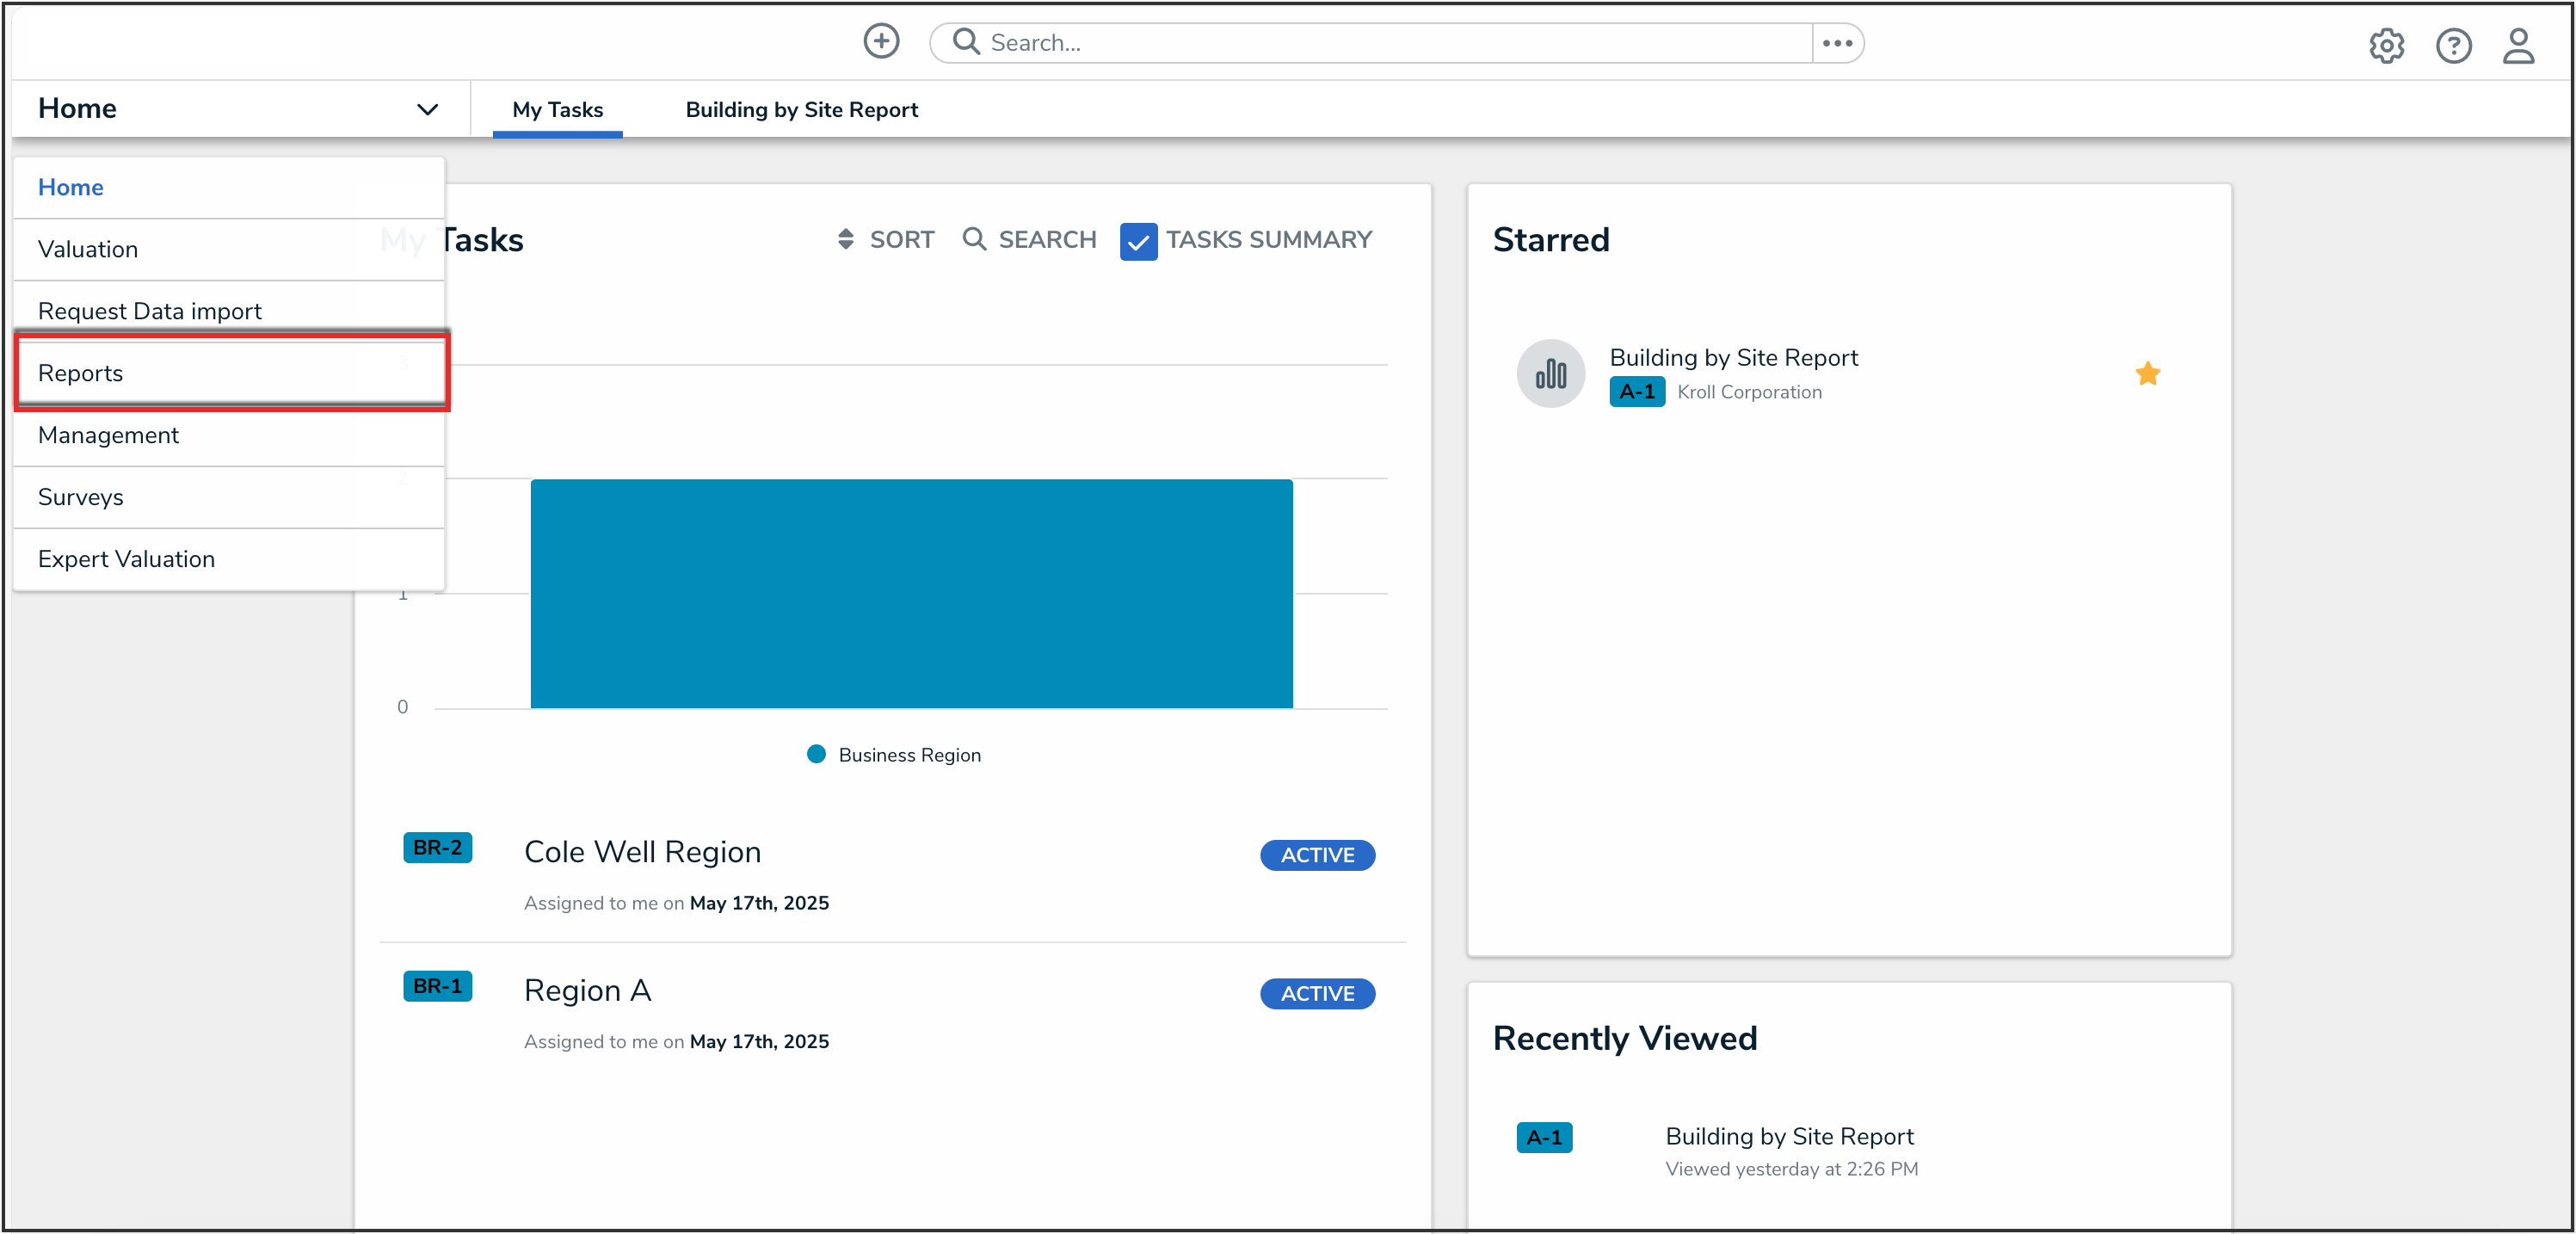Select the My Tasks tab
This screenshot has height=1234, width=2576.
557,110
